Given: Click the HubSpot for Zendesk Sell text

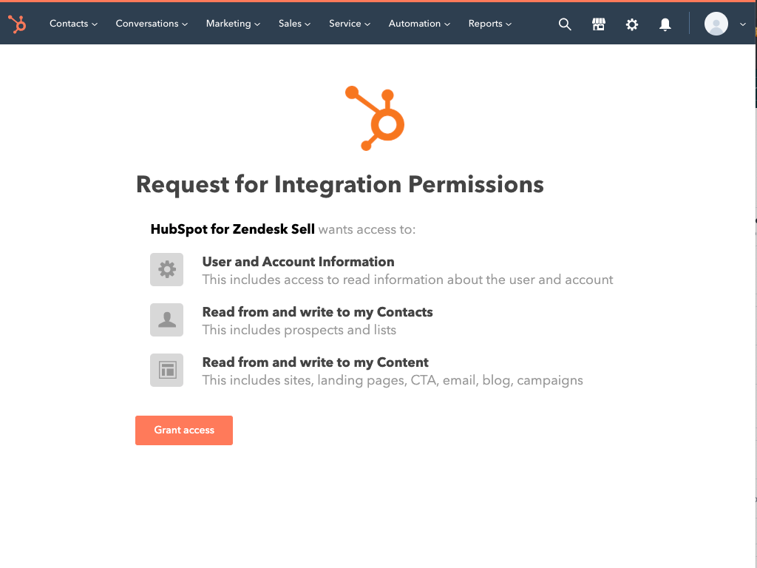Looking at the screenshot, I should tap(232, 229).
